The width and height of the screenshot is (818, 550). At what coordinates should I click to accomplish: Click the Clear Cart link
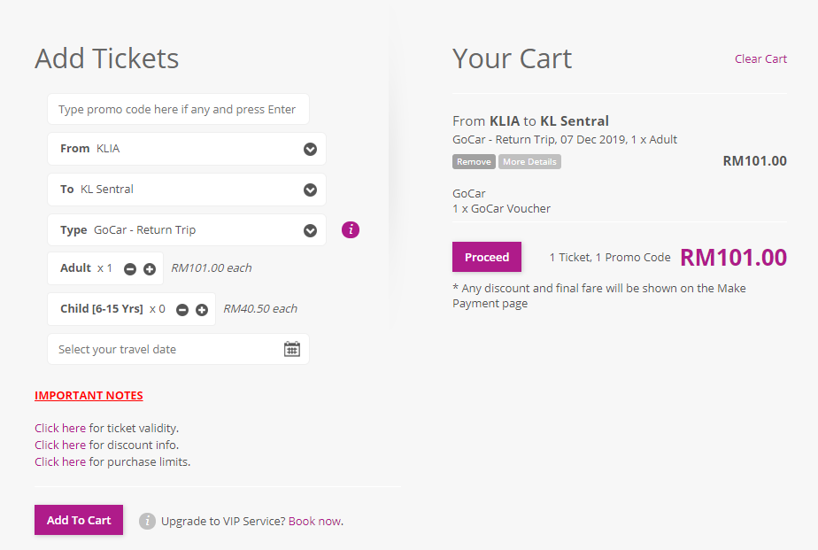(x=760, y=59)
